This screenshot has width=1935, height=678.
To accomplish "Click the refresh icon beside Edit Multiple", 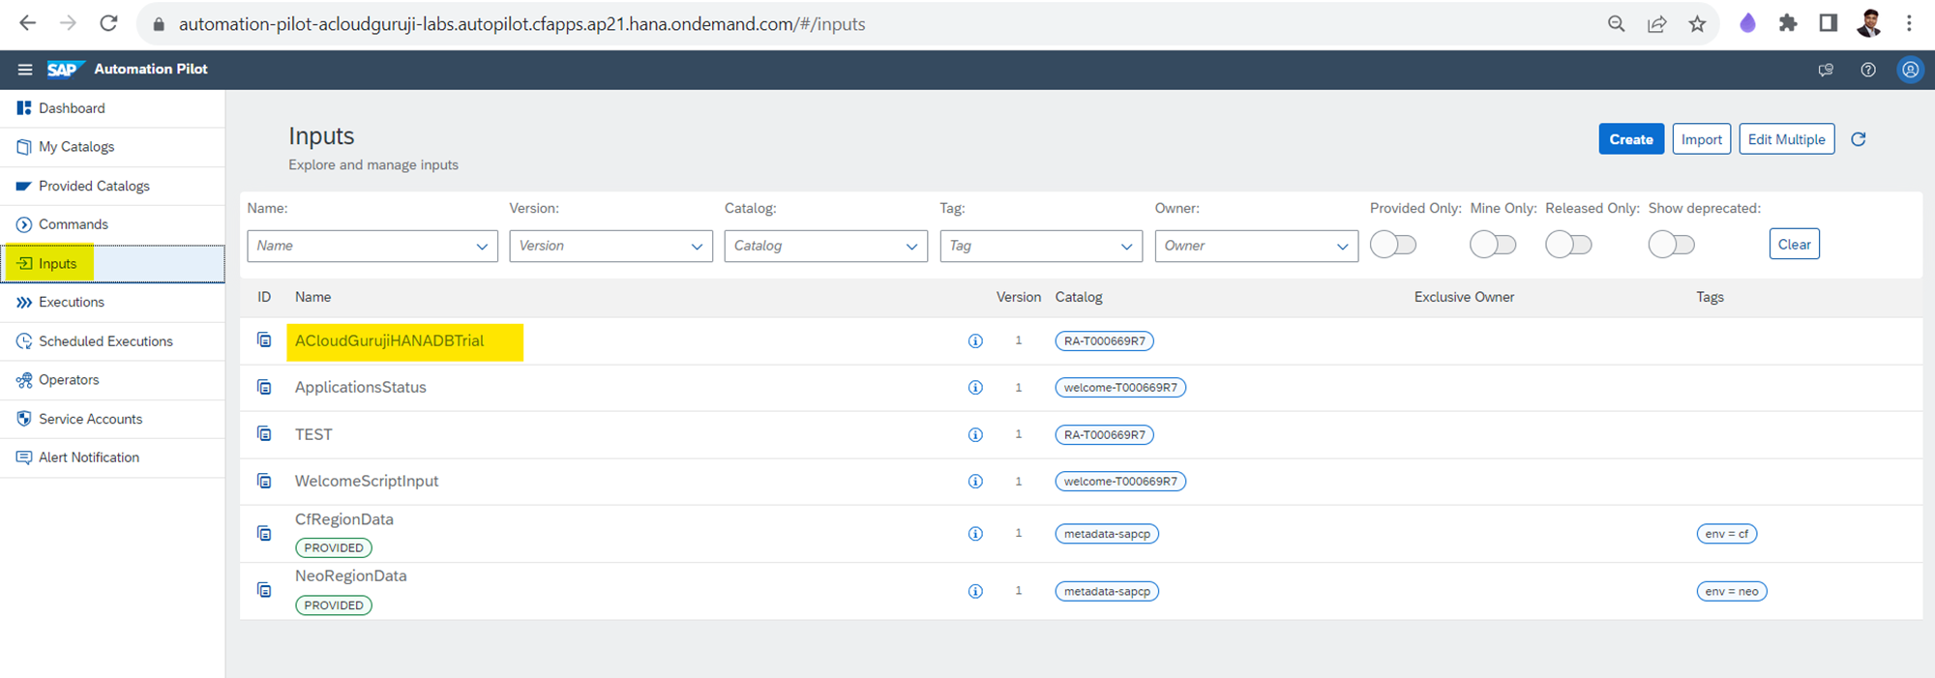I will click(x=1858, y=139).
